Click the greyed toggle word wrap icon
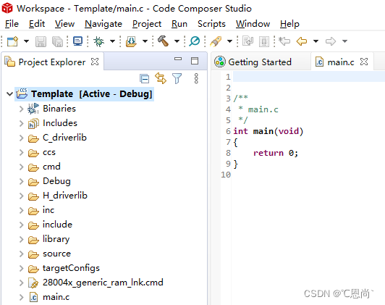 (247, 41)
